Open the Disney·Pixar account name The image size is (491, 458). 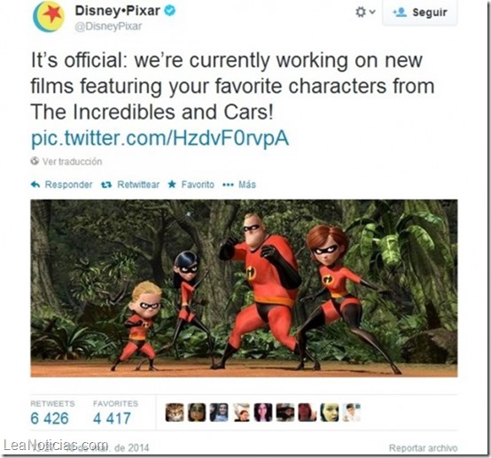tap(117, 11)
